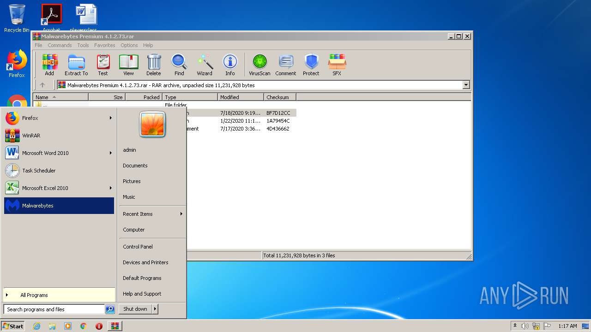Sort by the Modified column header

pyautogui.click(x=241, y=97)
